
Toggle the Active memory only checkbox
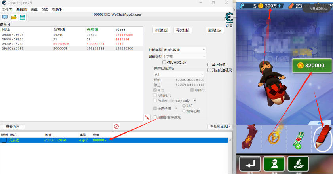coord(155,100)
